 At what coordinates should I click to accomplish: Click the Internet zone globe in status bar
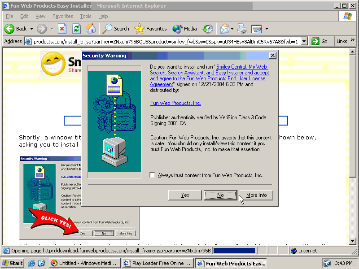tap(294, 251)
